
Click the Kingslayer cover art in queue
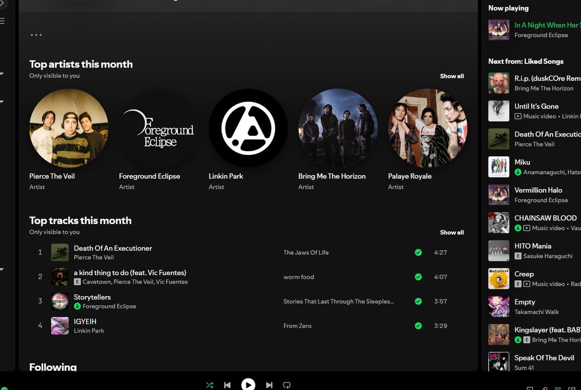tap(498, 334)
